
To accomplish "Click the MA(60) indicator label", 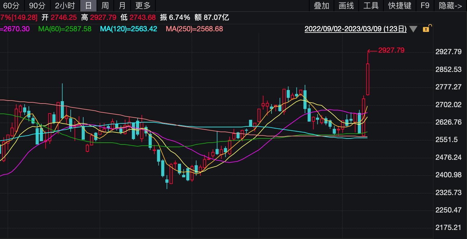I will (65, 29).
